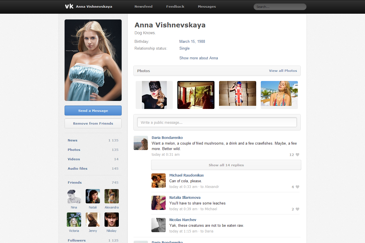Open the Union Jack dress photo thumbnail
This screenshot has height=243, width=365.
click(238, 95)
